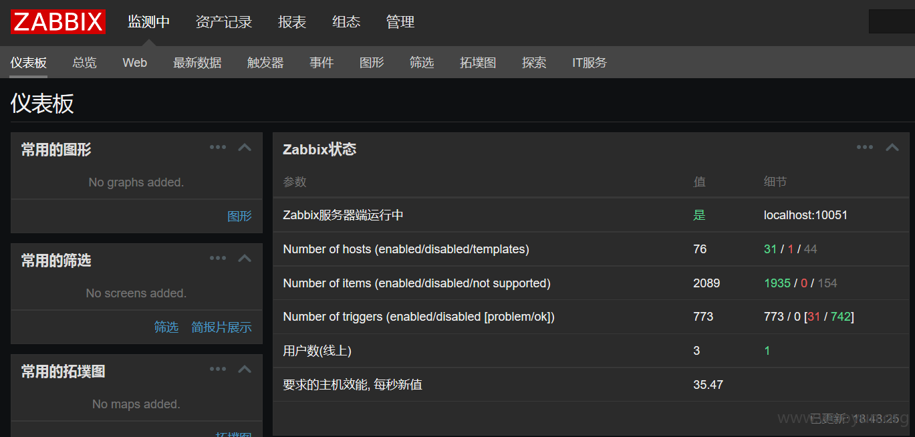Select the 仪表板 submenu tab

[29, 63]
